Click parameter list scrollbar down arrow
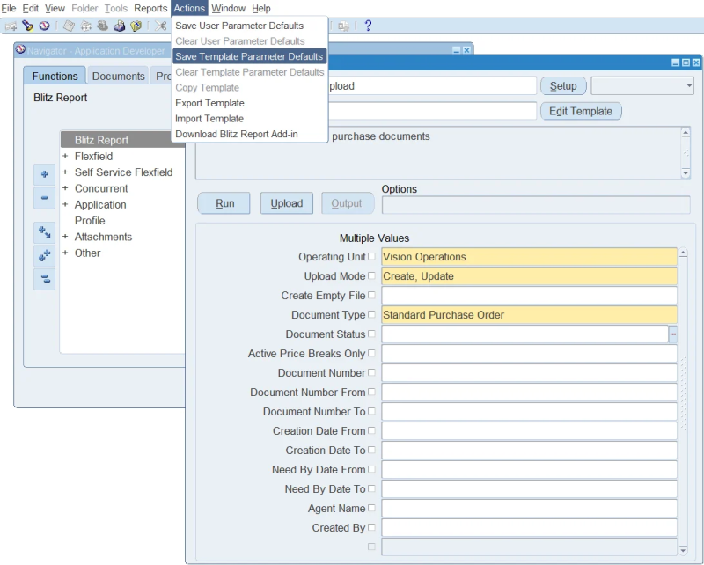 (x=683, y=550)
